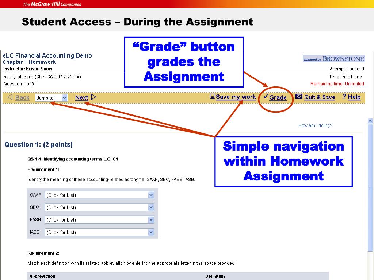Click the Help question mark icon

tap(344, 96)
